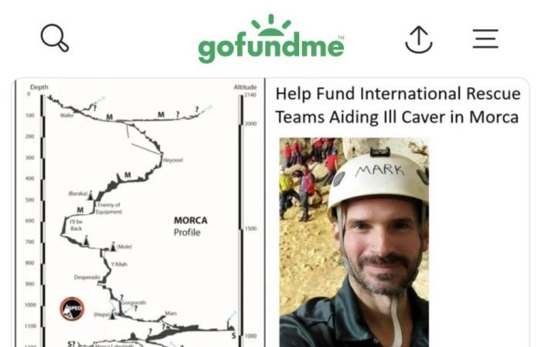Tap the share upload icon
This screenshot has width=541, height=347.
(419, 39)
